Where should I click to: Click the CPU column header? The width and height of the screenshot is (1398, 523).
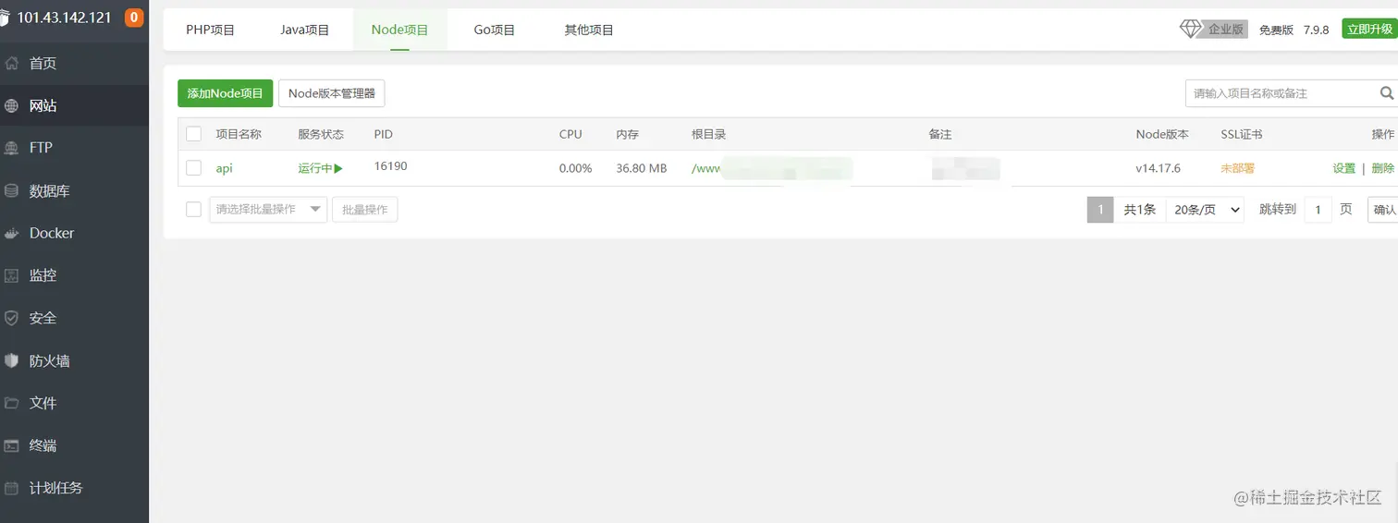[x=570, y=134]
